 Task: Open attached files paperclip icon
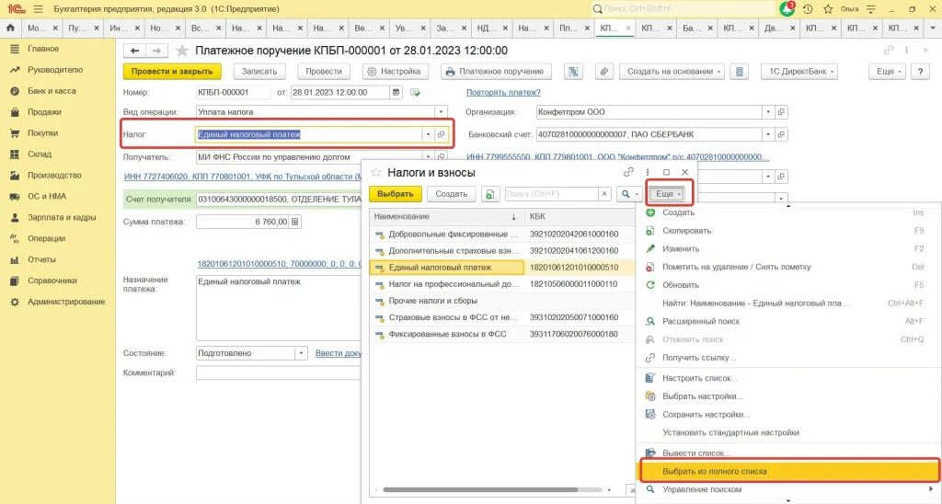click(603, 72)
